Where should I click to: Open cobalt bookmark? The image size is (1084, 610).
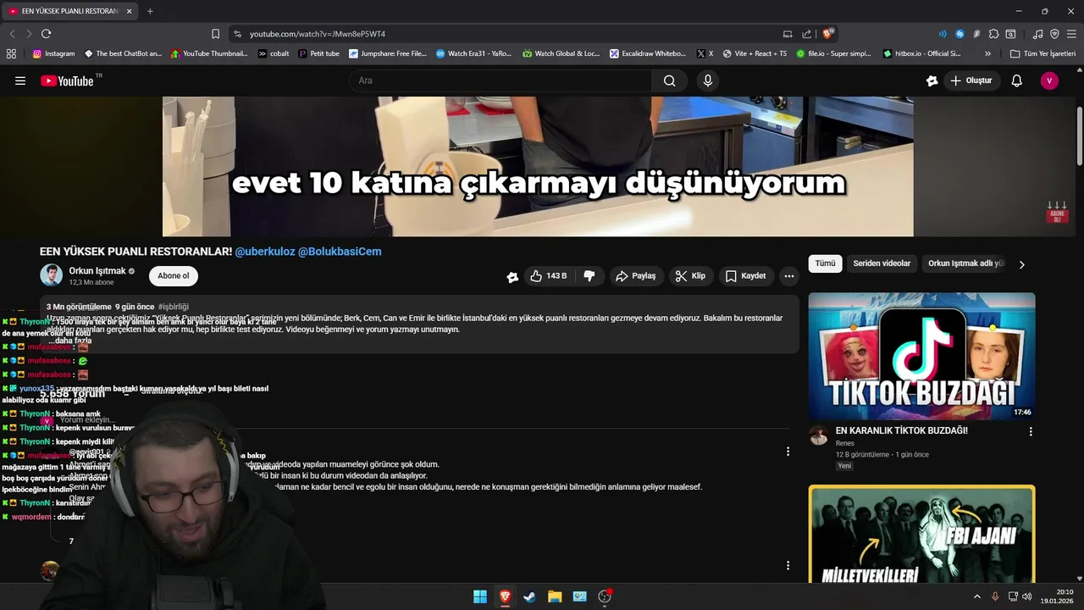point(274,53)
